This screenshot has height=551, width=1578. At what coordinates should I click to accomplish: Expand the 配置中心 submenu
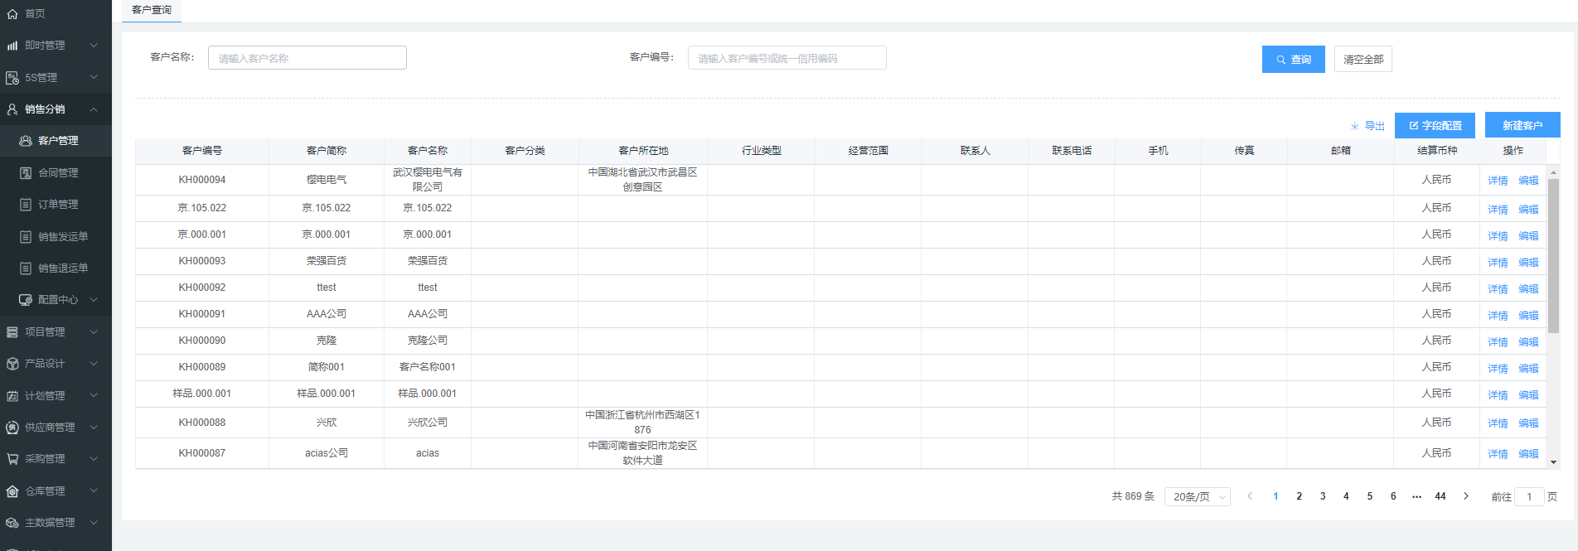tap(94, 300)
